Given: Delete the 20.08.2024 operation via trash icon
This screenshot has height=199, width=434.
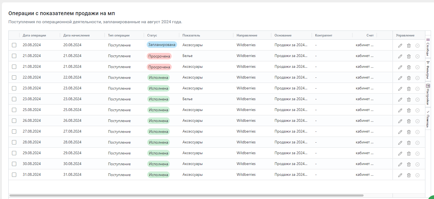Looking at the screenshot, I should (409, 46).
